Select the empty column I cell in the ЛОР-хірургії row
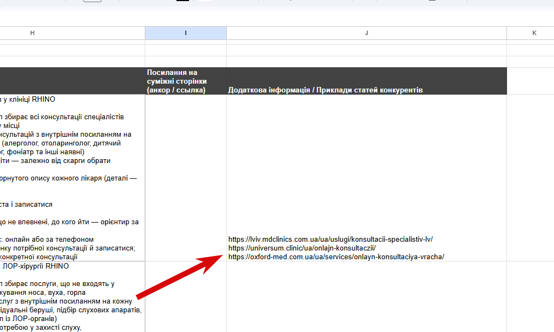Image resolution: width=554 pixels, height=332 pixels. tap(186, 297)
